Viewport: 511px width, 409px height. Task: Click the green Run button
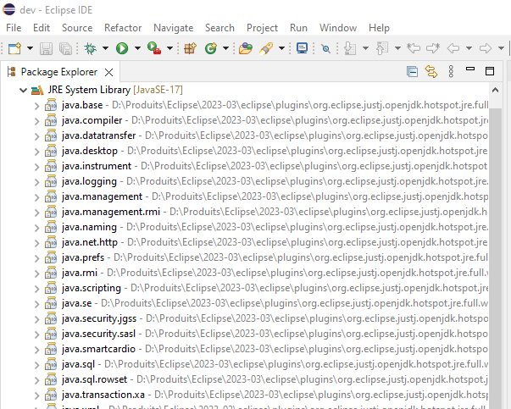click(122, 48)
